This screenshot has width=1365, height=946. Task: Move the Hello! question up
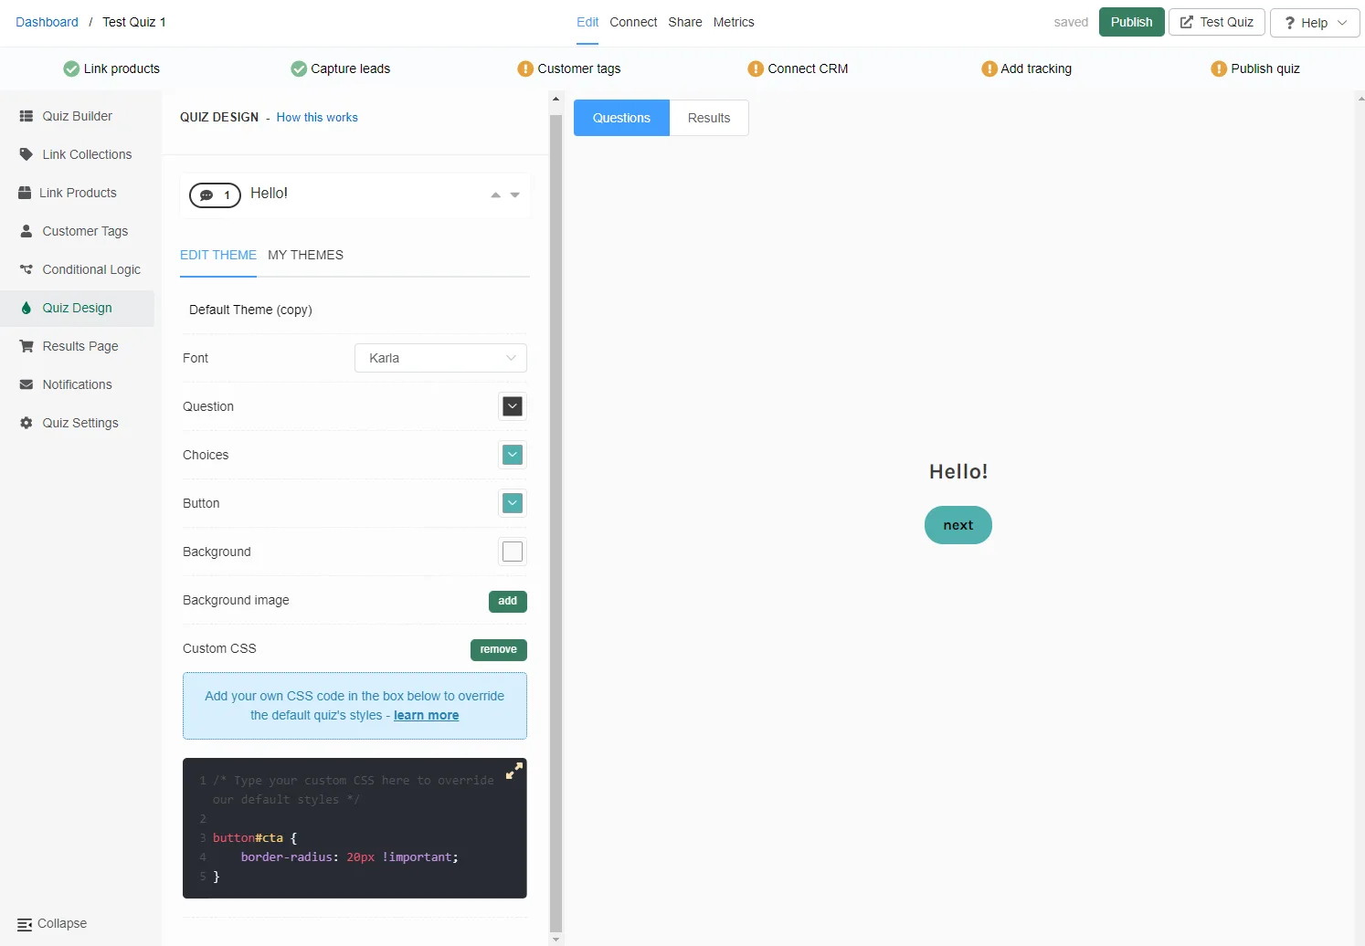(495, 194)
